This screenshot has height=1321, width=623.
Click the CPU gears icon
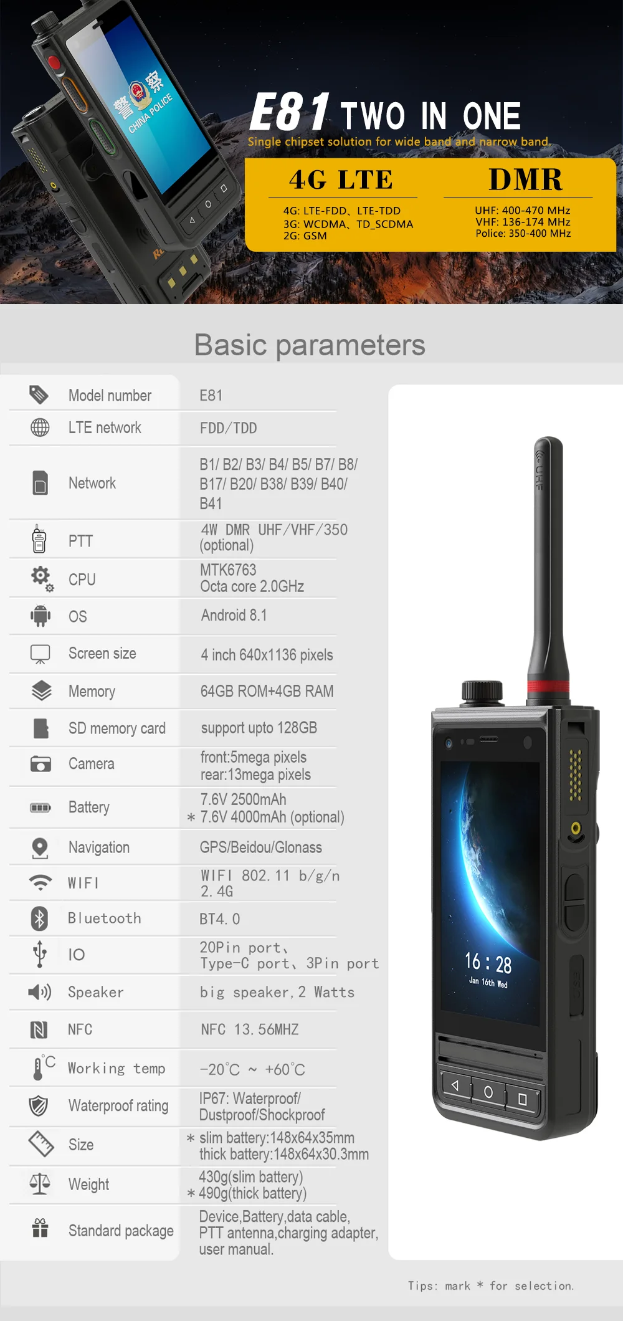coord(42,578)
